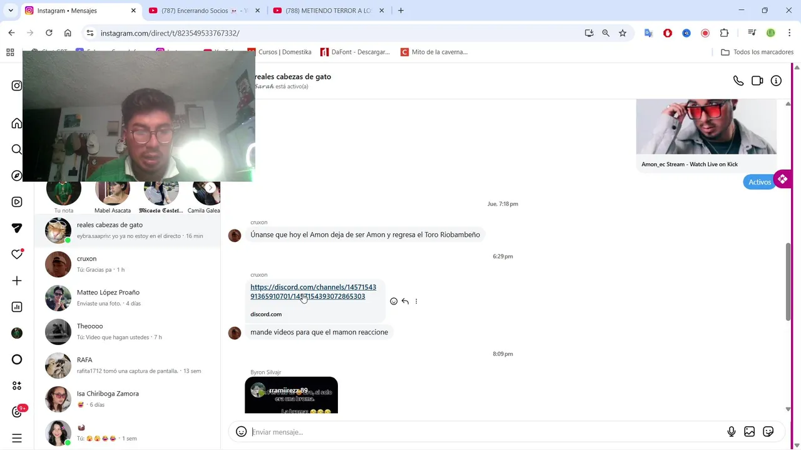Click the address bar URL
Image resolution: width=801 pixels, height=450 pixels.
[170, 33]
